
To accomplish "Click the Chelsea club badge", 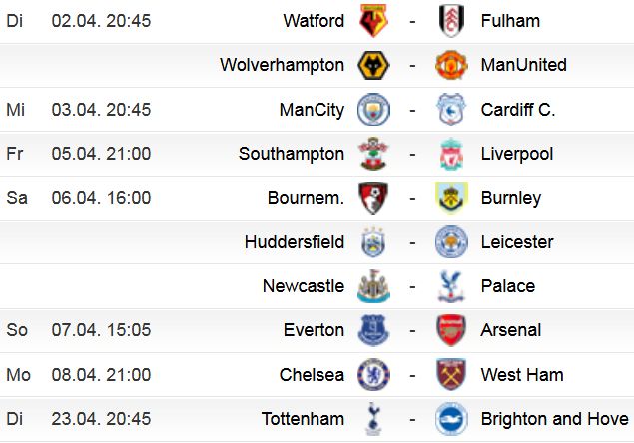I will [x=373, y=375].
